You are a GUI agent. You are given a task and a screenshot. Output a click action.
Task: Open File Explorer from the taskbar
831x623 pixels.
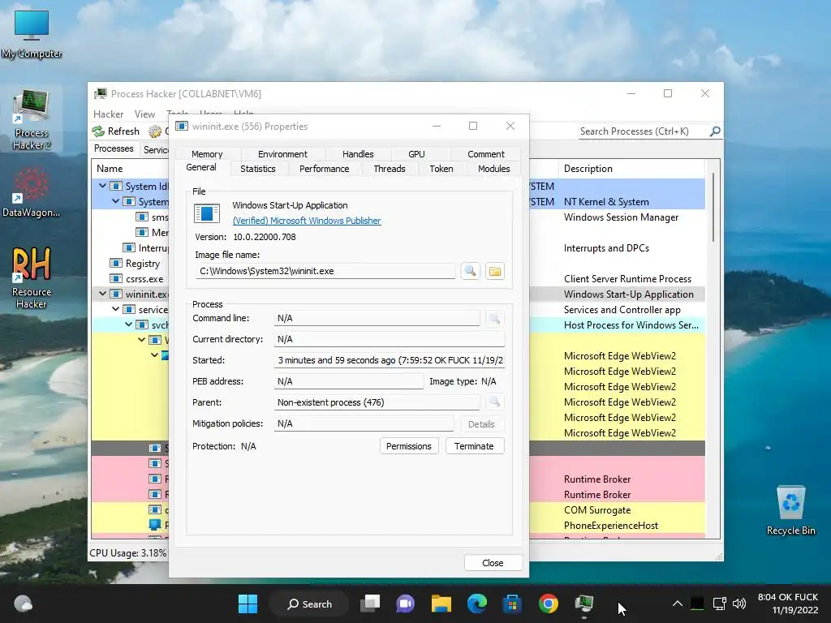coord(441,604)
